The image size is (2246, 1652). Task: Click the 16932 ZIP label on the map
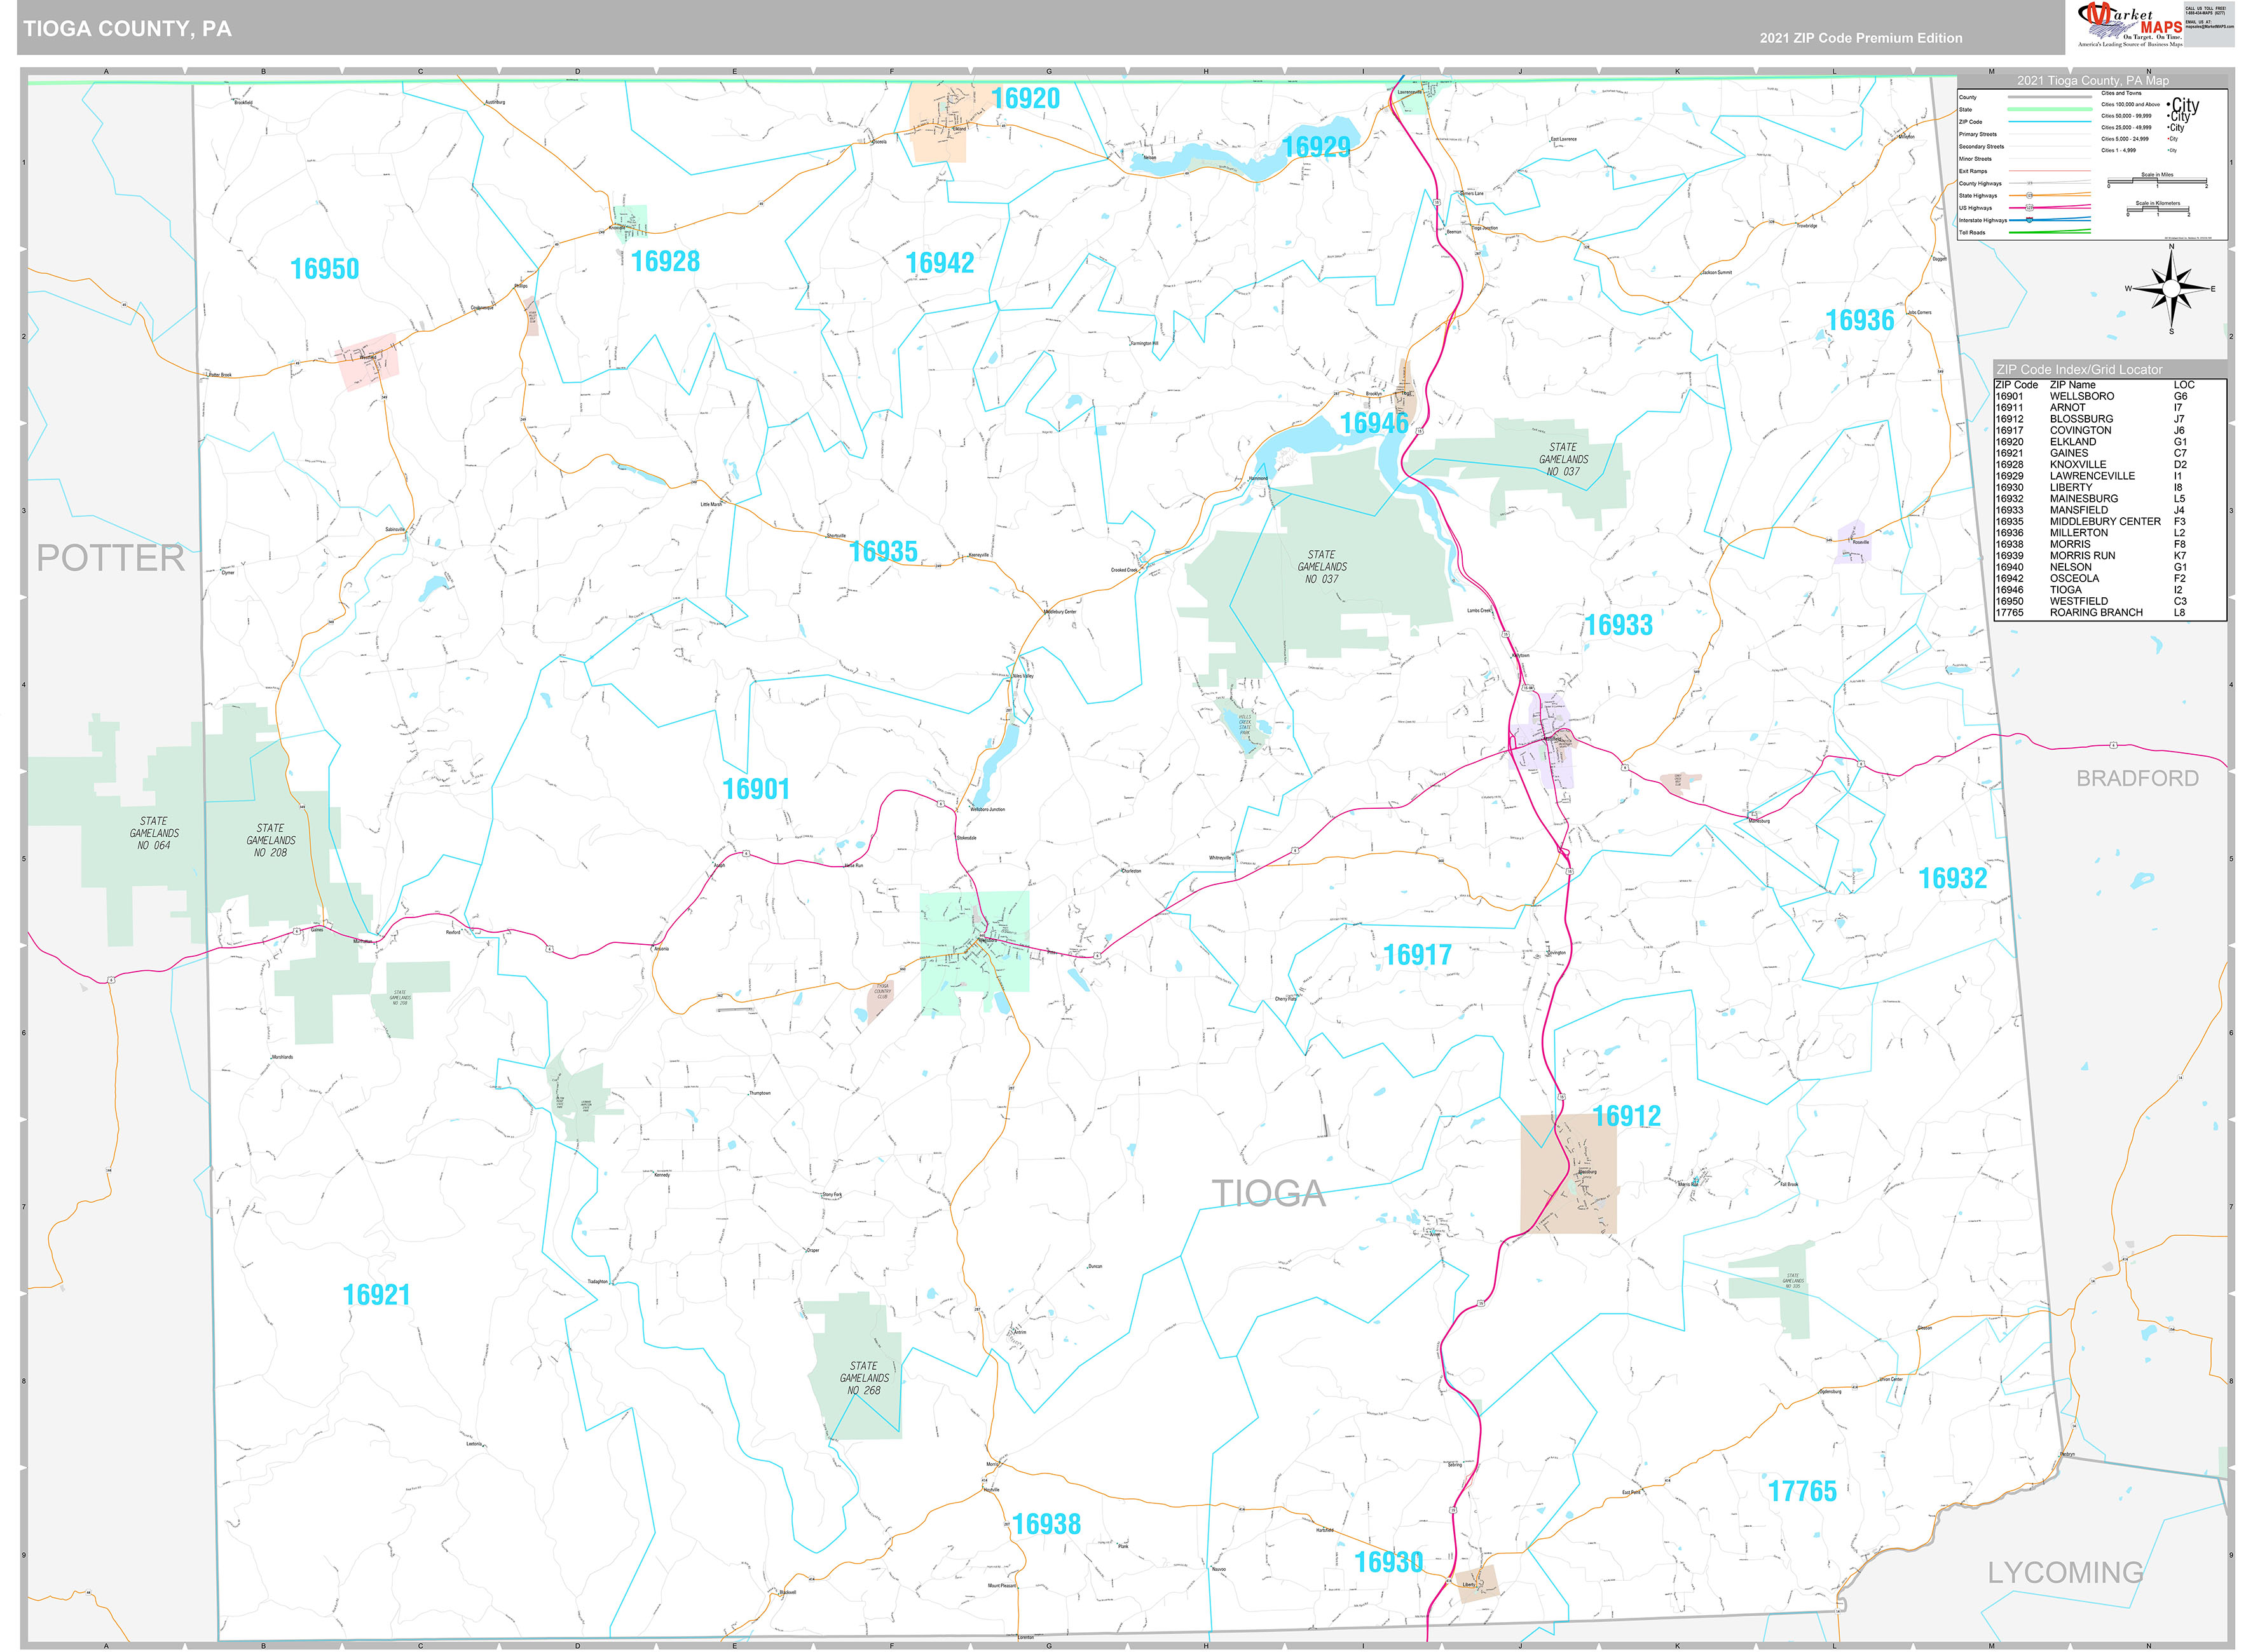tap(1953, 879)
